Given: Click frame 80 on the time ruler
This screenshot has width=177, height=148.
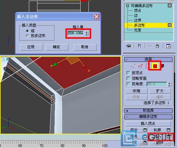Looking at the screenshot, I should coord(62,145).
